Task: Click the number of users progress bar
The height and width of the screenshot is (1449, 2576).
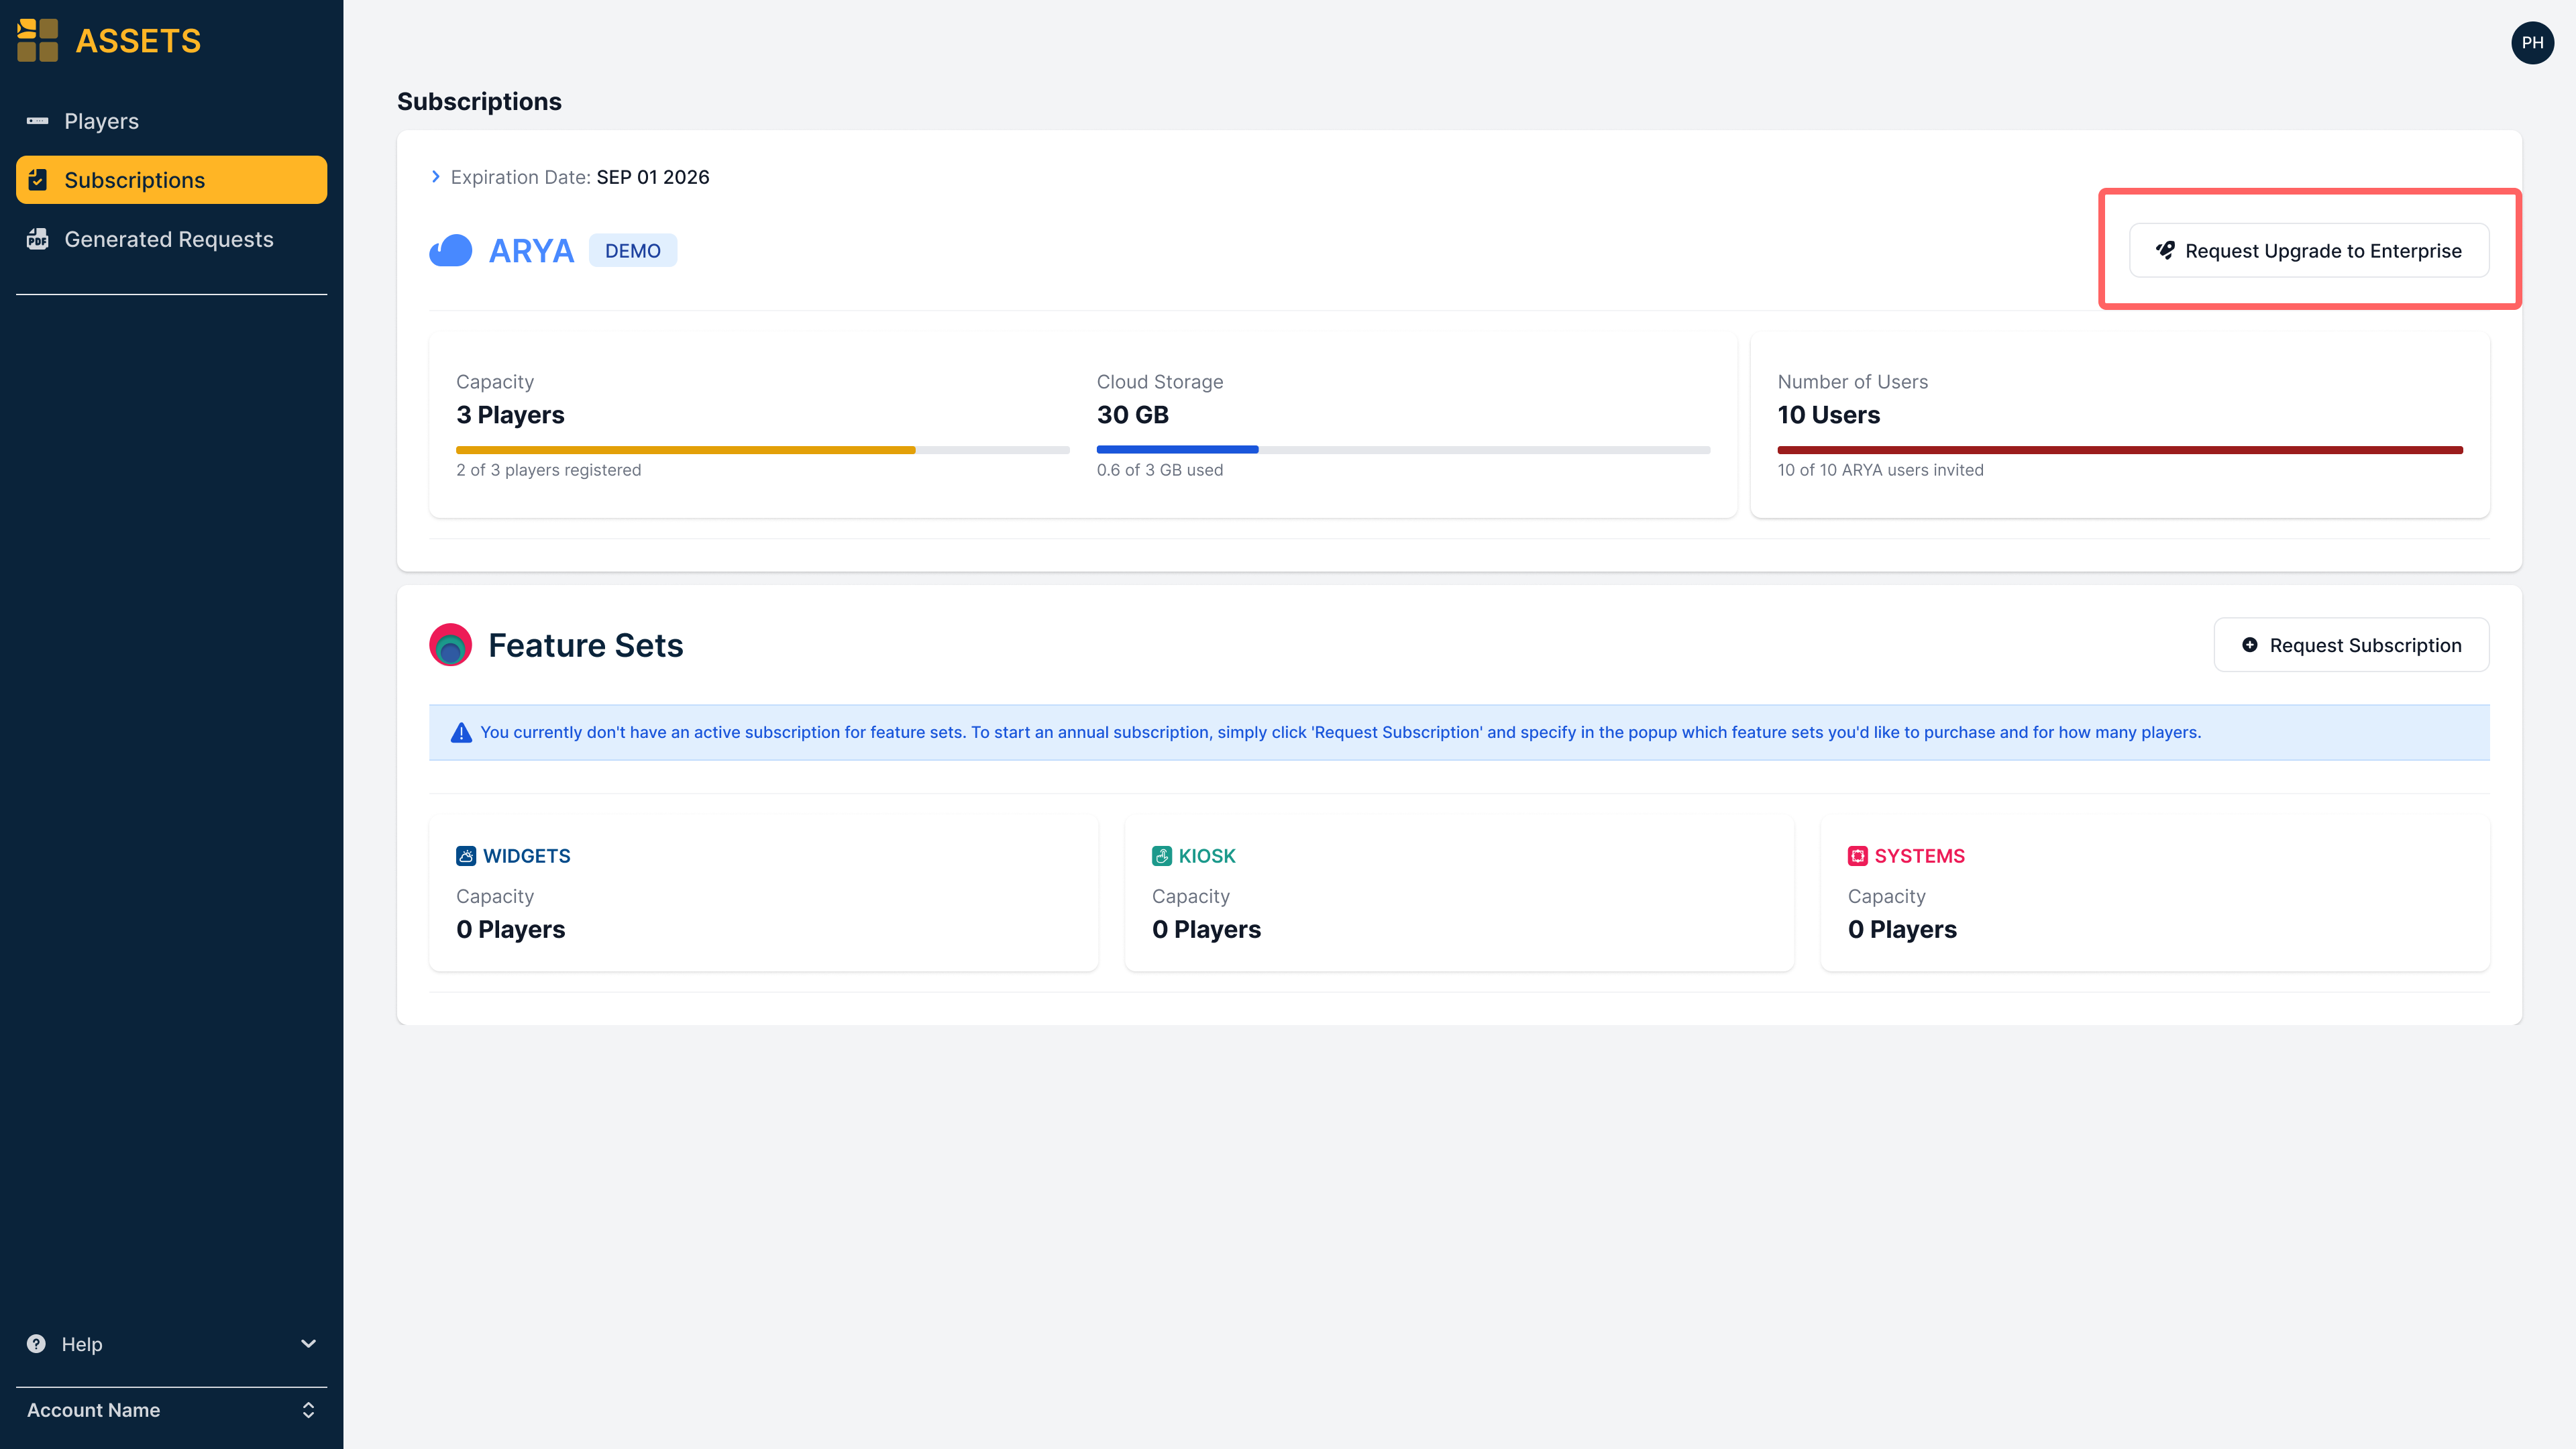Action: (2120, 450)
